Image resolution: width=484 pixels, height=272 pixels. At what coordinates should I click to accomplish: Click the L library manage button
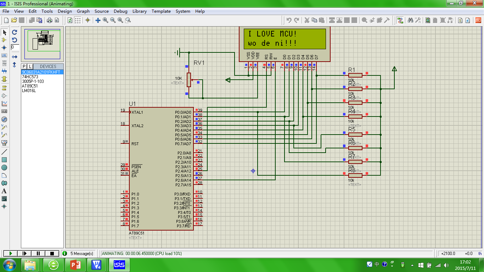tap(30, 66)
